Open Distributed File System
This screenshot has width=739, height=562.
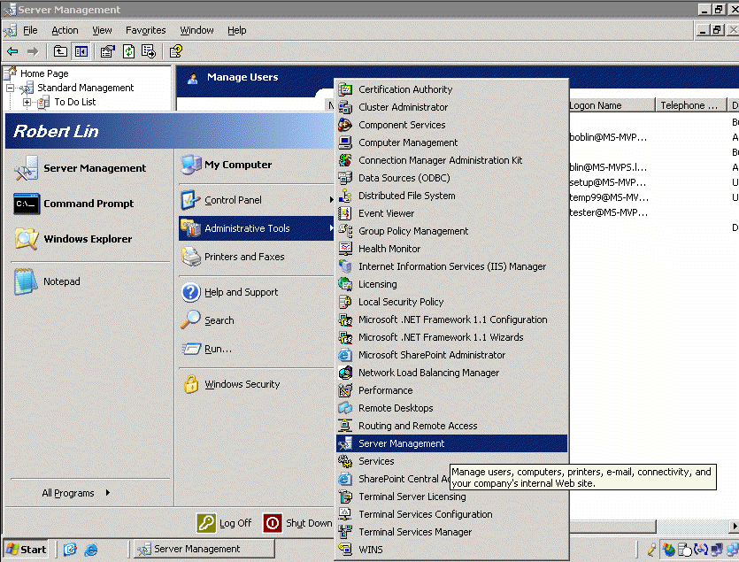pos(451,196)
